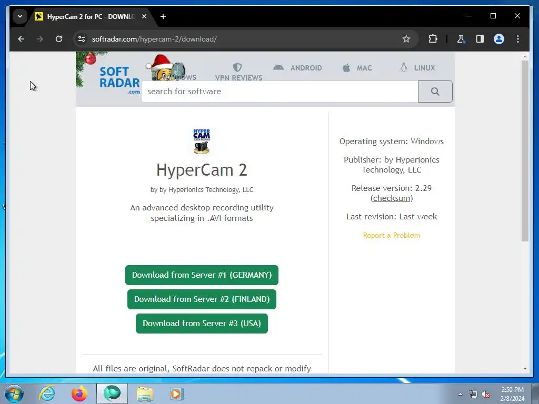Open Windows Explorer folder in taskbar
The width and height of the screenshot is (539, 404).
click(x=145, y=393)
